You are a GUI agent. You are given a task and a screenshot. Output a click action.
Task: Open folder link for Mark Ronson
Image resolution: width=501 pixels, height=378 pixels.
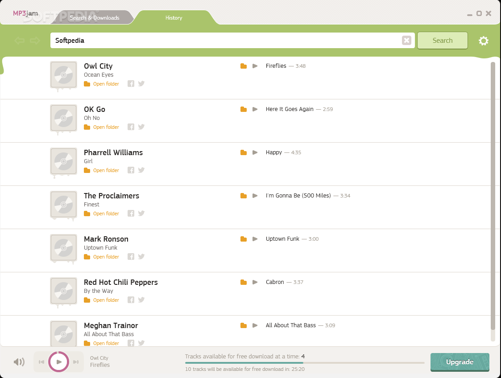(102, 257)
